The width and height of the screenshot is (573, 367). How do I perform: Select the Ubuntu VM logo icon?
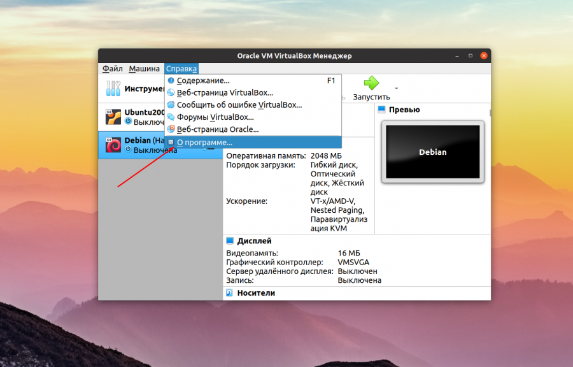(113, 117)
